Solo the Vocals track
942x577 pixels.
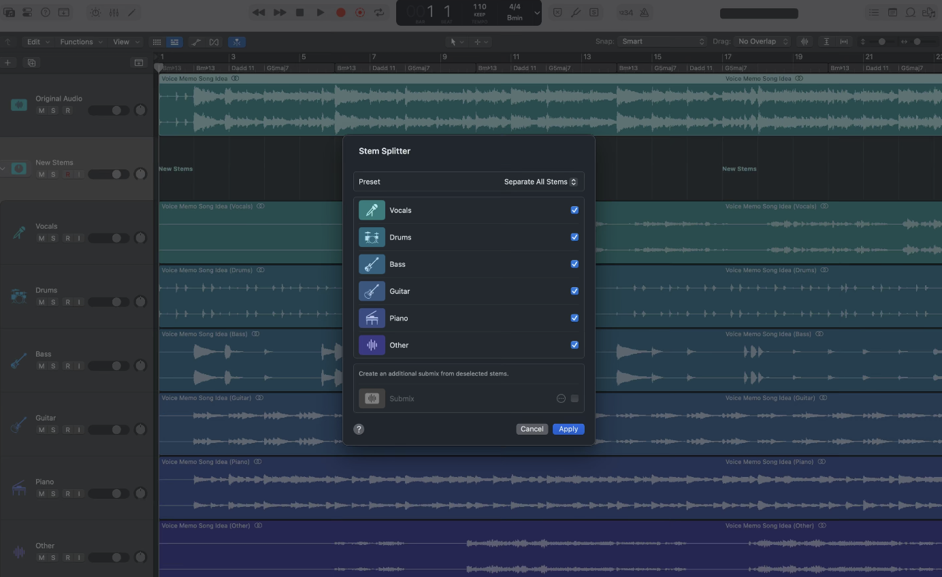point(53,238)
